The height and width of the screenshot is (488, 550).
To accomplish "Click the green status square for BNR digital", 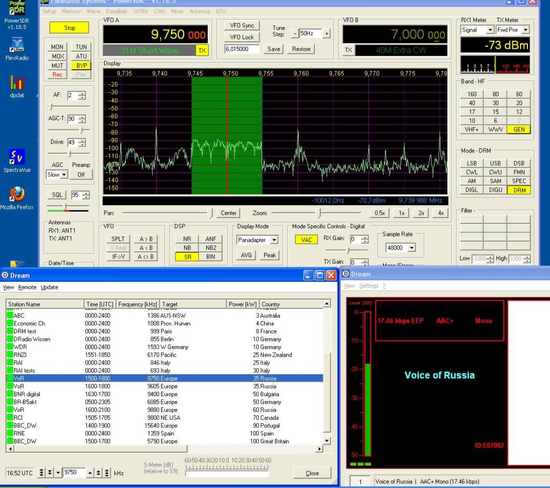I will [x=10, y=394].
